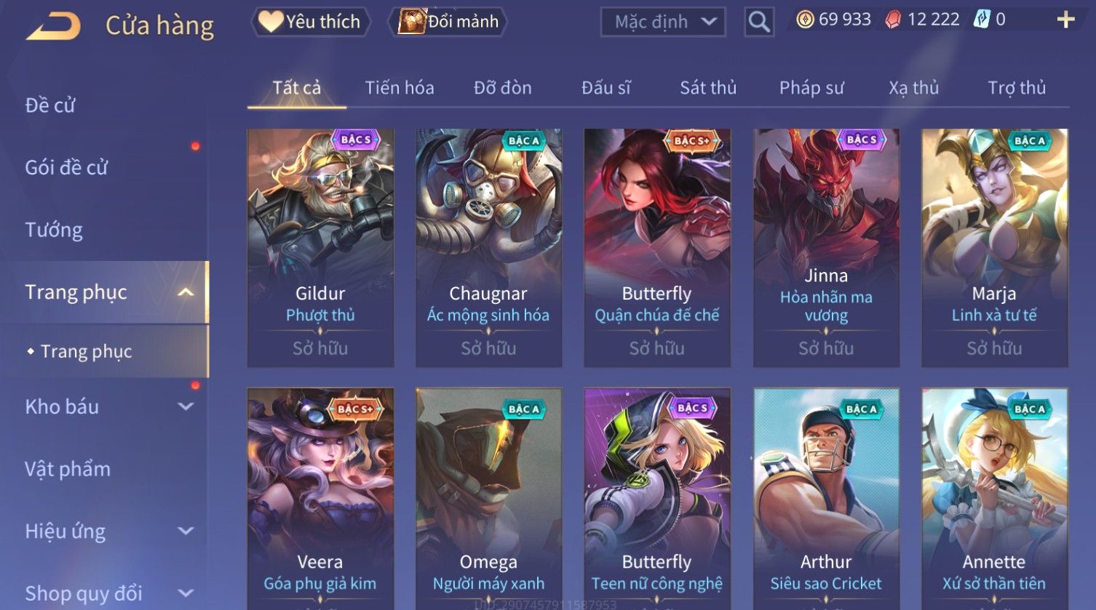Tap the blue voucher currency icon
The image size is (1096, 610).
tap(982, 20)
